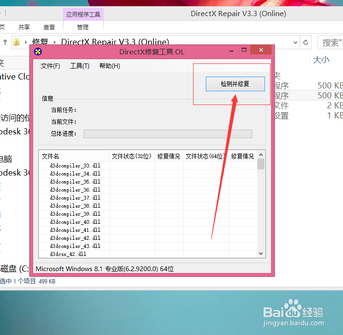The width and height of the screenshot is (343, 335).
Task: Click the 文件状态(64位) column header
Action: 205,156
